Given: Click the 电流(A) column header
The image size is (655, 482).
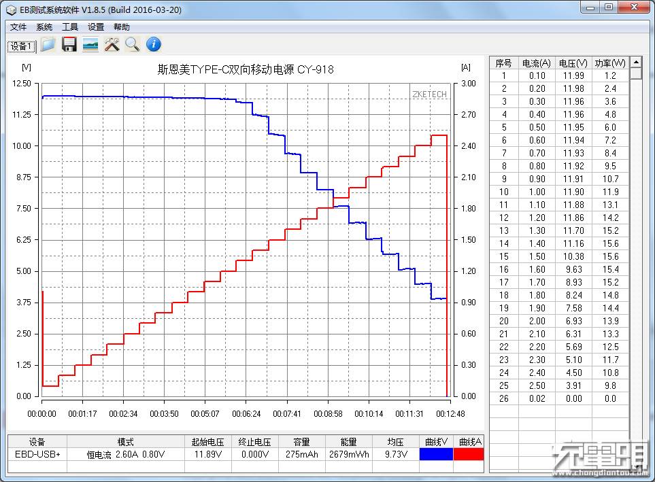Looking at the screenshot, I should click(x=537, y=63).
